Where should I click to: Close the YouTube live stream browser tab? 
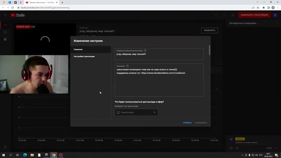pyautogui.click(x=57, y=3)
